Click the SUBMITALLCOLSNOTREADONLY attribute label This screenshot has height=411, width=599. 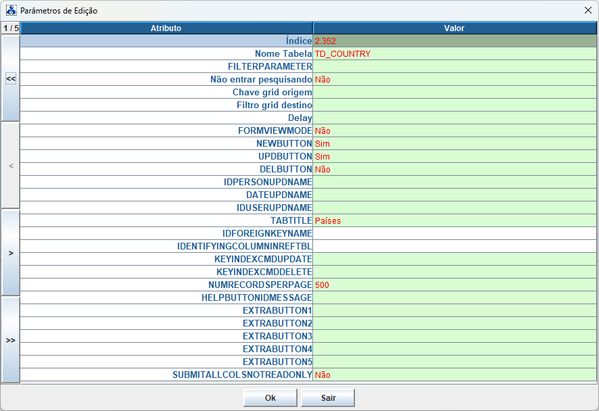(x=242, y=374)
